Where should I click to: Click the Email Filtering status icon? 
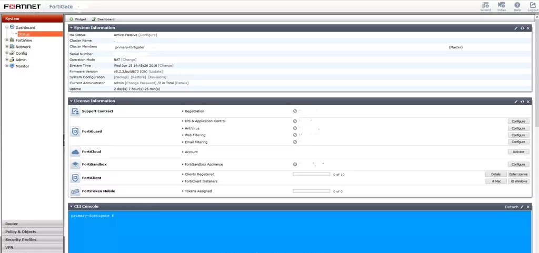click(x=295, y=142)
